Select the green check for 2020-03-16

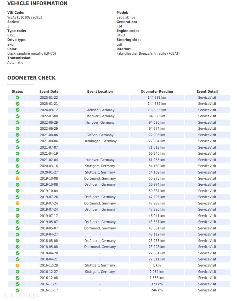(x=18, y=166)
